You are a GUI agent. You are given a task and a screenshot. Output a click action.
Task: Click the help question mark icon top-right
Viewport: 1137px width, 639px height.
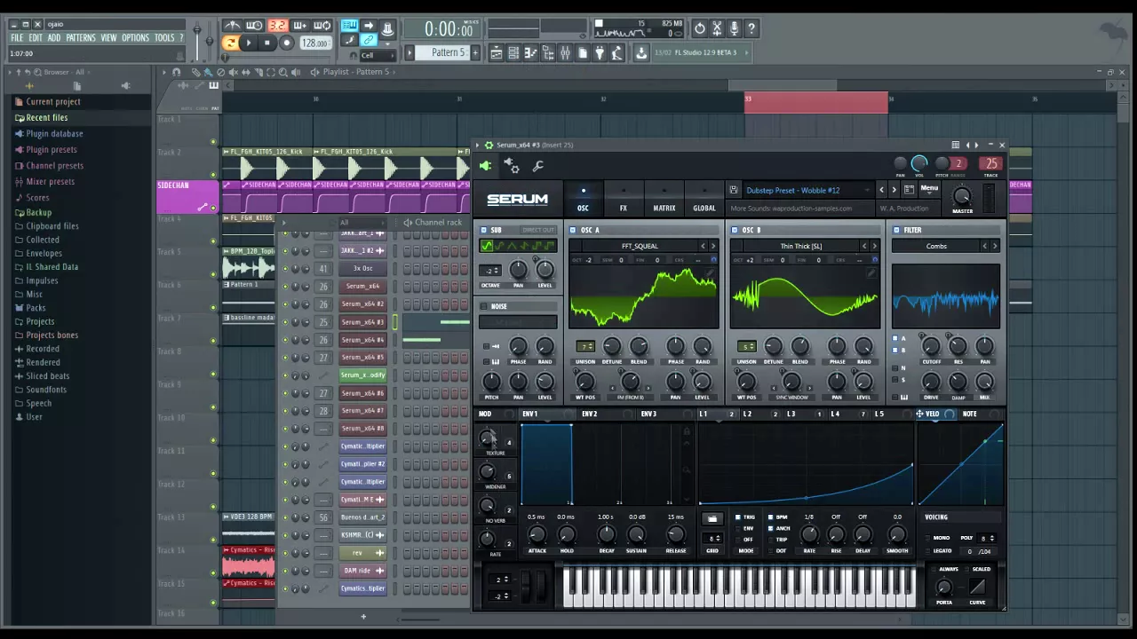pos(751,28)
